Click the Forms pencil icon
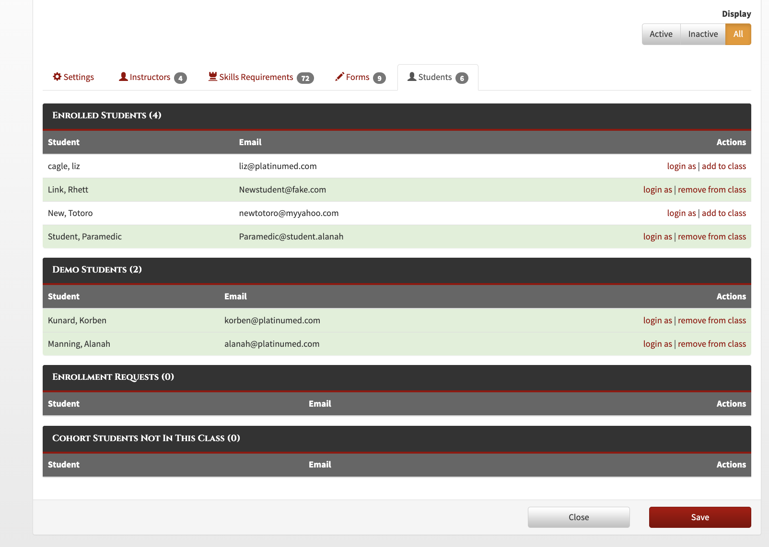The width and height of the screenshot is (769, 547). pyautogui.click(x=339, y=77)
